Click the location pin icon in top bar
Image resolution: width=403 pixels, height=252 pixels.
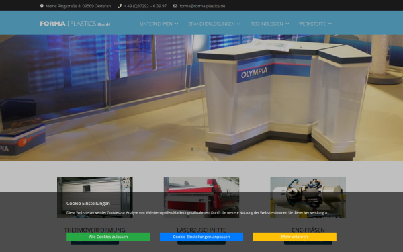click(x=42, y=6)
